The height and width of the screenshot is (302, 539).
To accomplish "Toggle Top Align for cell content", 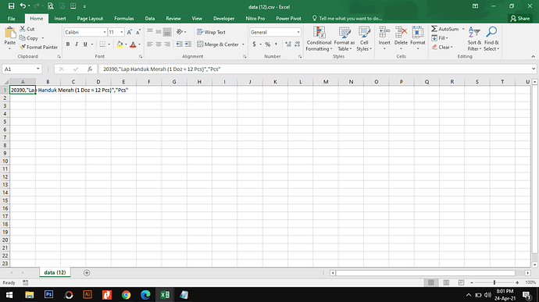I will [x=149, y=32].
